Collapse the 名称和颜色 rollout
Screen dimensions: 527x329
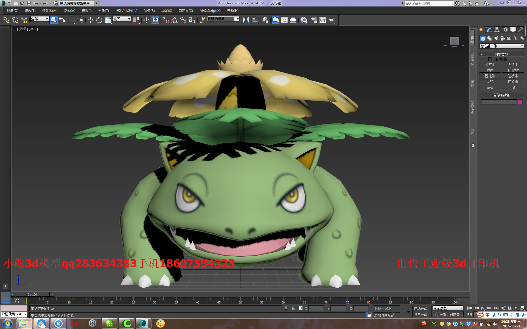coord(501,95)
